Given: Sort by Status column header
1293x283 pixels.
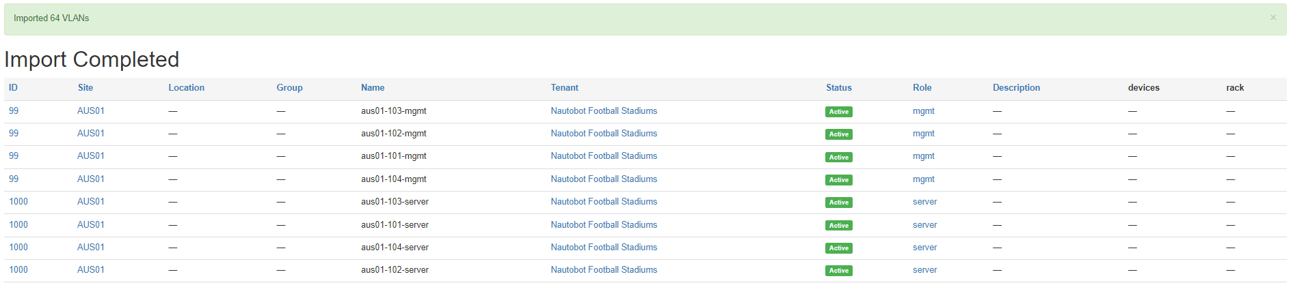Looking at the screenshot, I should click(x=838, y=88).
